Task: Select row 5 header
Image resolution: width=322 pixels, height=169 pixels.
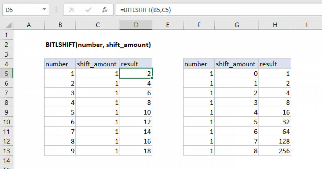Action: tap(7, 73)
